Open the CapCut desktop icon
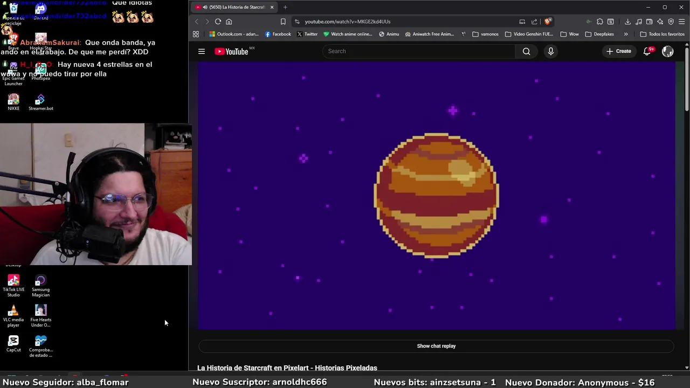 (13, 344)
